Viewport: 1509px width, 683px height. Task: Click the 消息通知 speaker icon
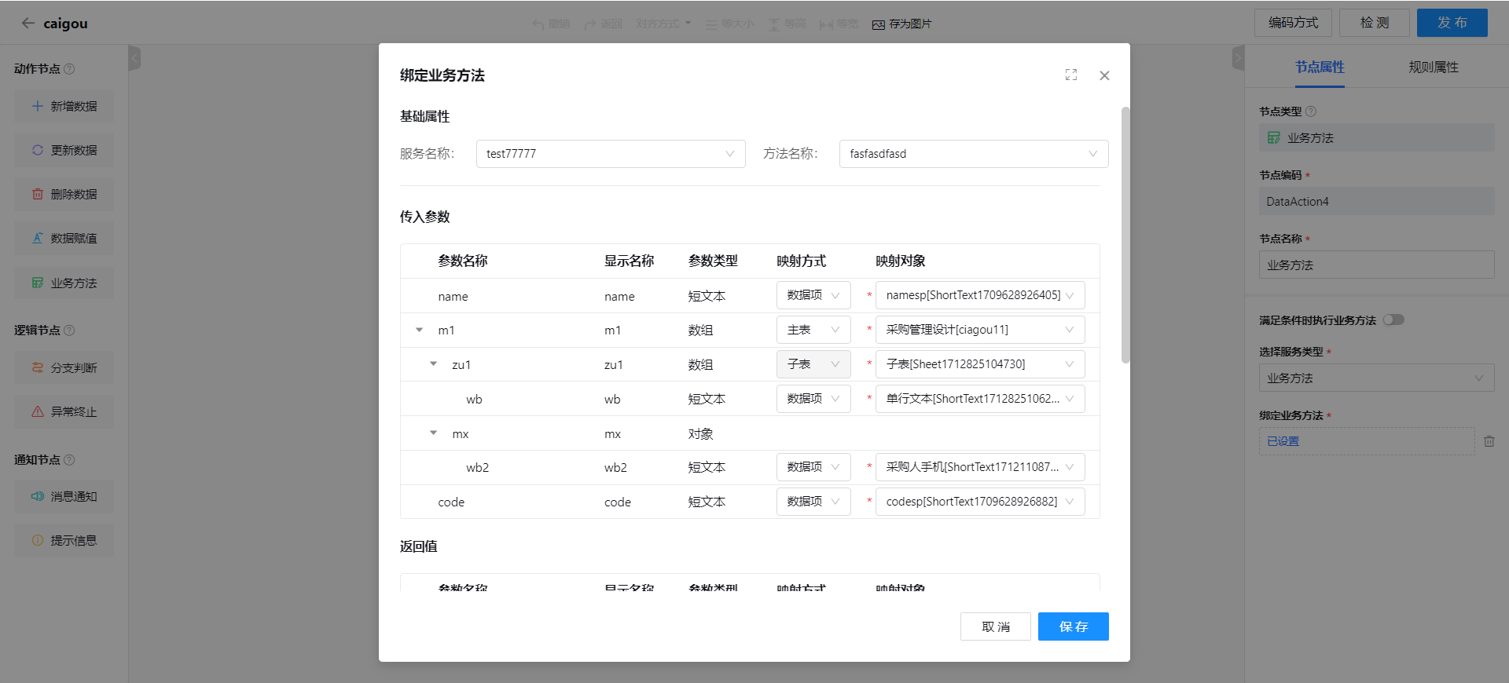click(x=38, y=496)
